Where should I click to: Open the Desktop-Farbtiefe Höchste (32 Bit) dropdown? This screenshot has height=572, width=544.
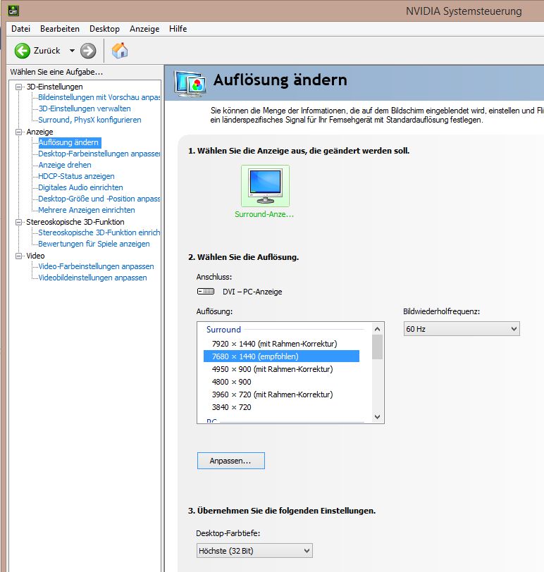pos(254,551)
